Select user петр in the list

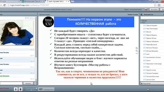(x=148, y=67)
